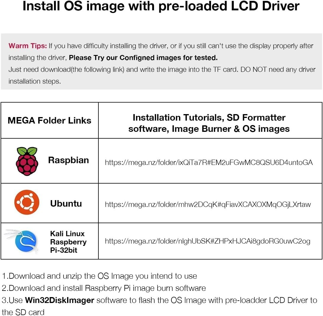Click the words the SD card at the bottom
323x316 pixels.
click(x=23, y=312)
